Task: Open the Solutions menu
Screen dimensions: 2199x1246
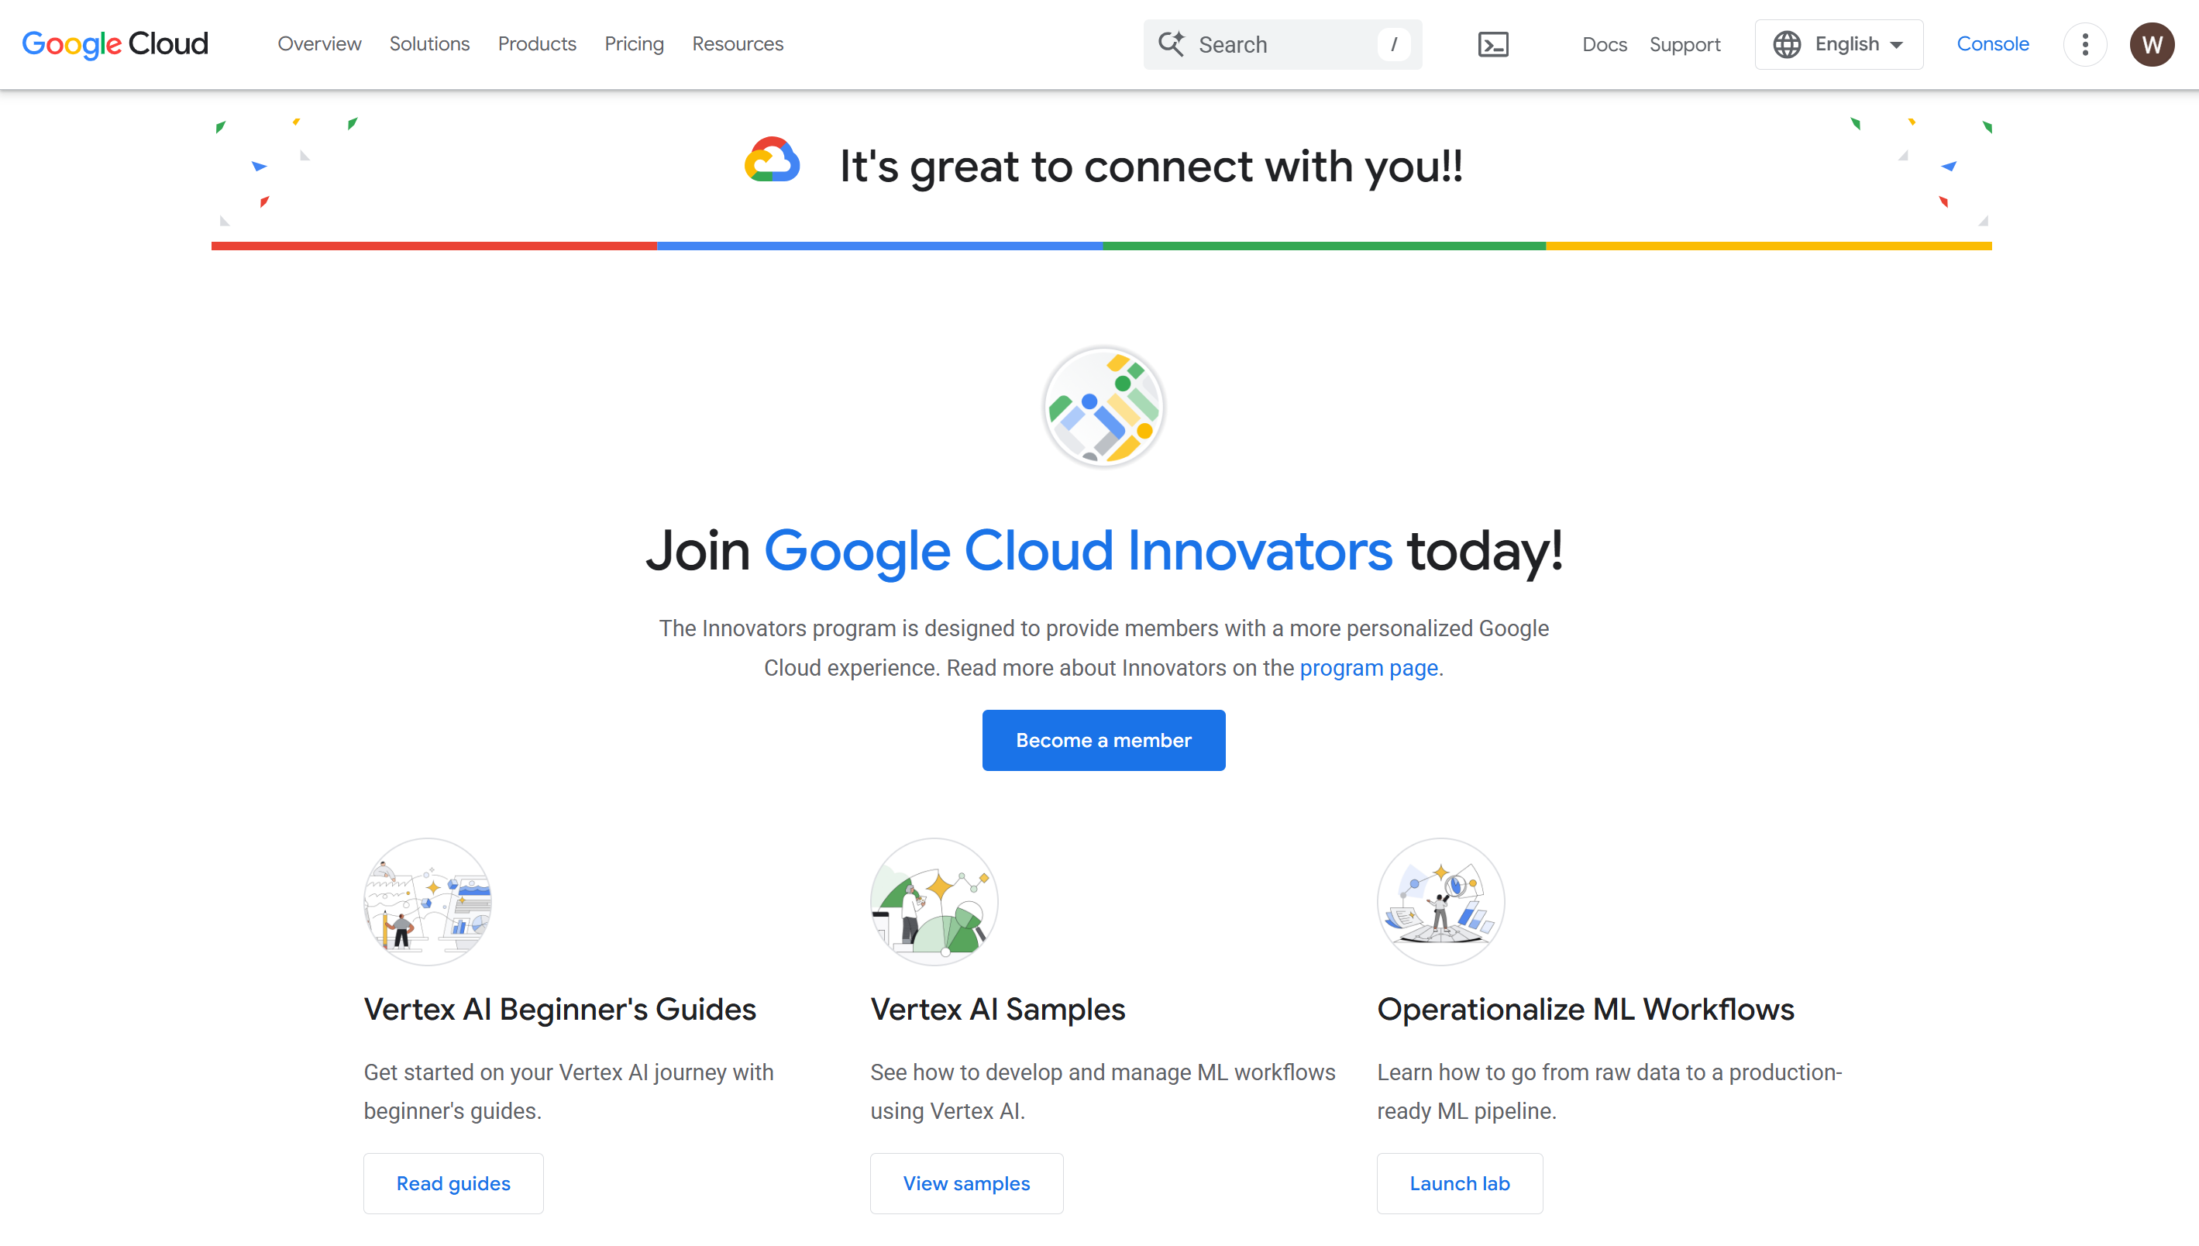Action: coord(429,43)
